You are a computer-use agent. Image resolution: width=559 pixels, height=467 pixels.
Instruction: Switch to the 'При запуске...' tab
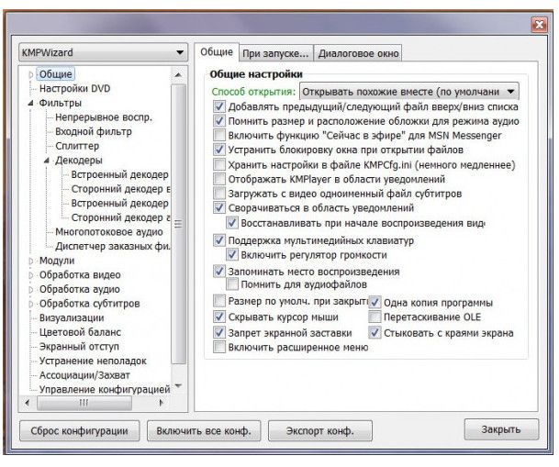point(275,53)
